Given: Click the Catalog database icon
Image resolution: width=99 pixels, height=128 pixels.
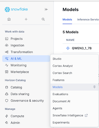Looking at the screenshot, I should coord(7,87).
